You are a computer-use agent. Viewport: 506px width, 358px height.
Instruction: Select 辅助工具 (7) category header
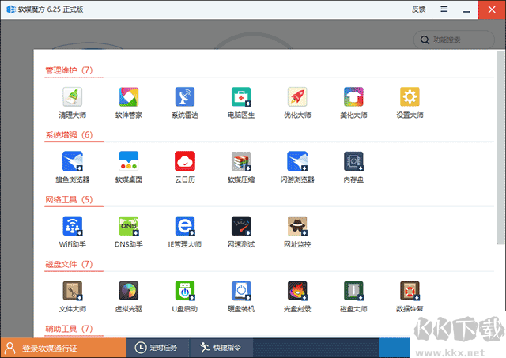[69, 329]
